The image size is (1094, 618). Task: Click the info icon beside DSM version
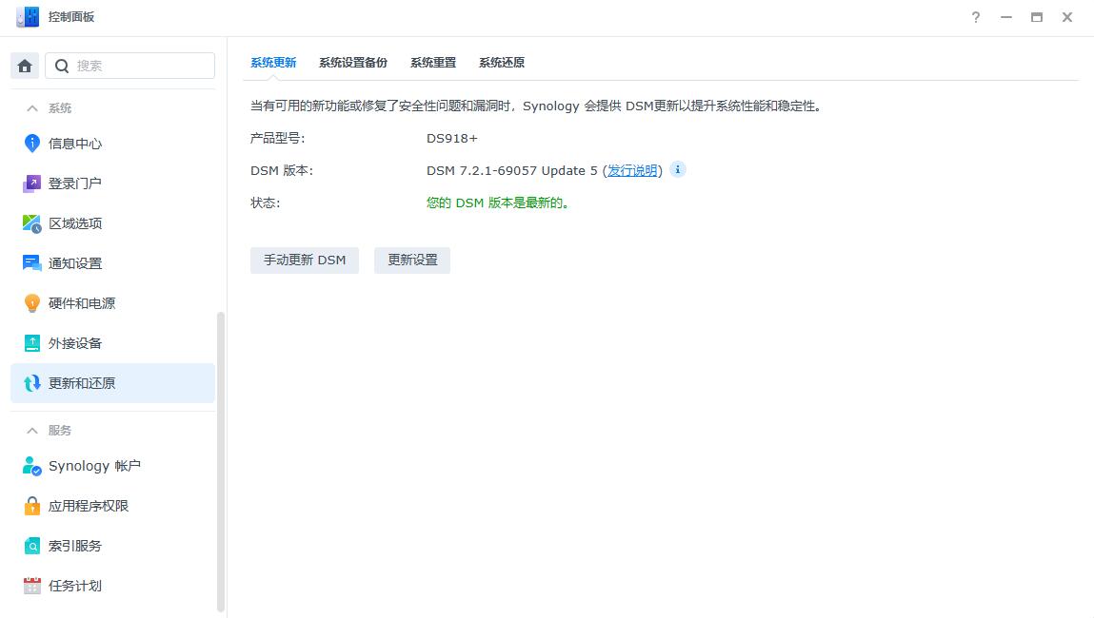tap(677, 170)
